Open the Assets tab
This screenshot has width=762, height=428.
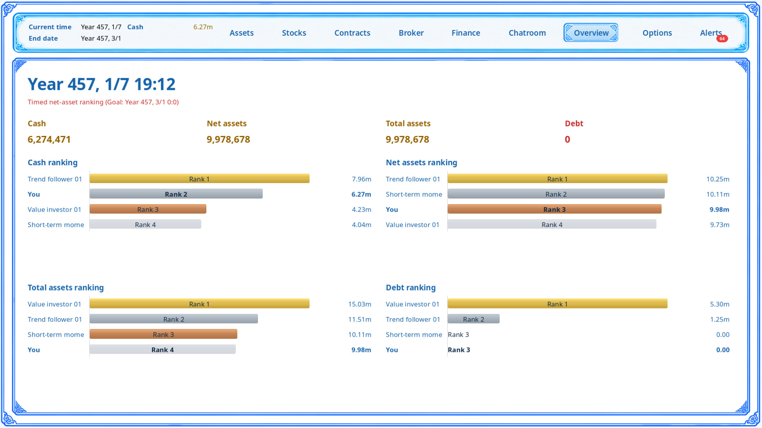pyautogui.click(x=241, y=33)
